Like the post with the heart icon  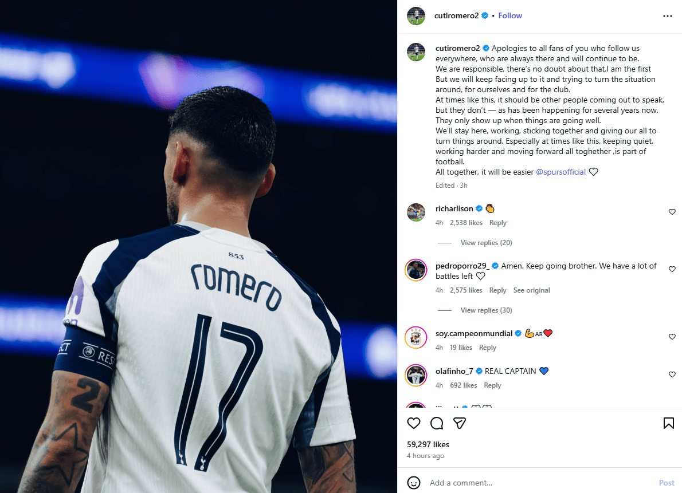(x=414, y=423)
